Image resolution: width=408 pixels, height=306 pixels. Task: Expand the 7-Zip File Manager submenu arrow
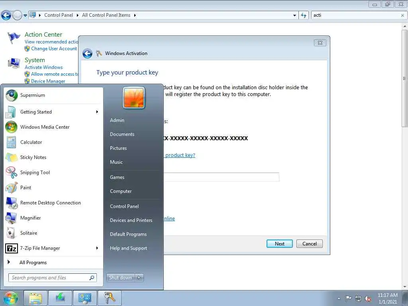coord(97,248)
